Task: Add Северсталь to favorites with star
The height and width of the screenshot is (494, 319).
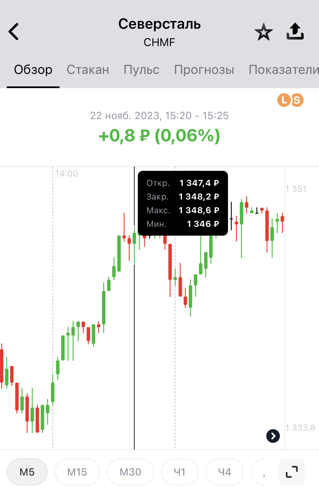Action: coord(263,32)
